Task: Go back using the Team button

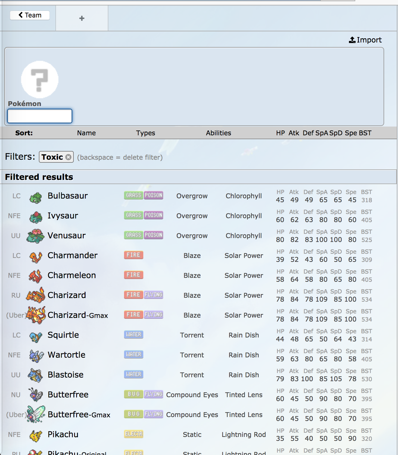Action: [x=30, y=15]
